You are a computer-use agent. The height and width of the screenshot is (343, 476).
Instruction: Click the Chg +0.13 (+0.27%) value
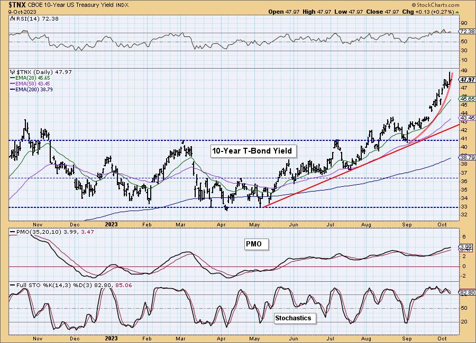[428, 12]
